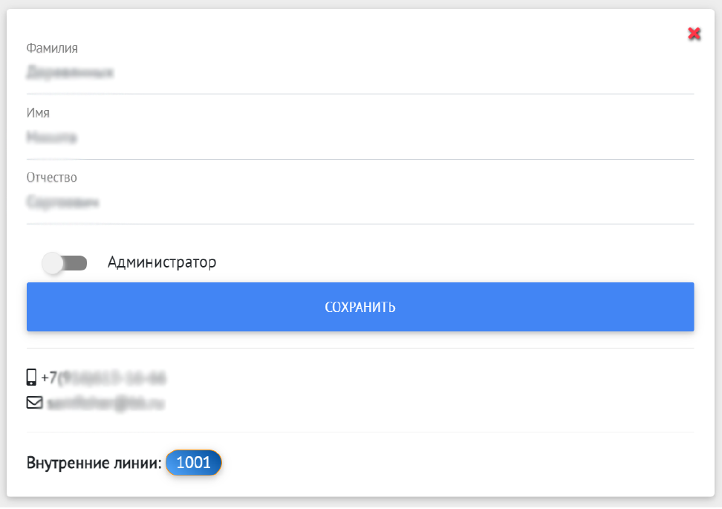Click the red close cross icon

[694, 33]
